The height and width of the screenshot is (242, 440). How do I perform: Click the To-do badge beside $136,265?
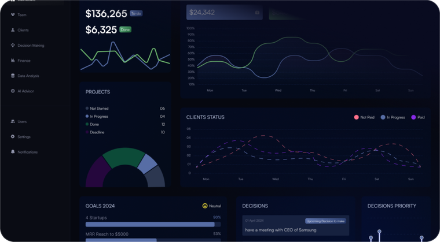[136, 13]
